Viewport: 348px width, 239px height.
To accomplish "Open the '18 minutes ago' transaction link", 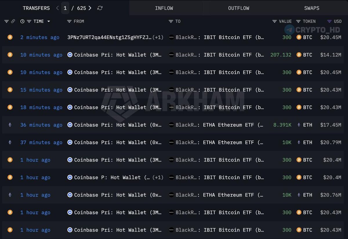I will coord(41,107).
